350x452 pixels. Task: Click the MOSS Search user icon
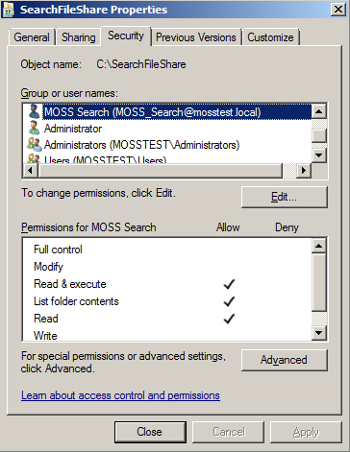[x=34, y=112]
